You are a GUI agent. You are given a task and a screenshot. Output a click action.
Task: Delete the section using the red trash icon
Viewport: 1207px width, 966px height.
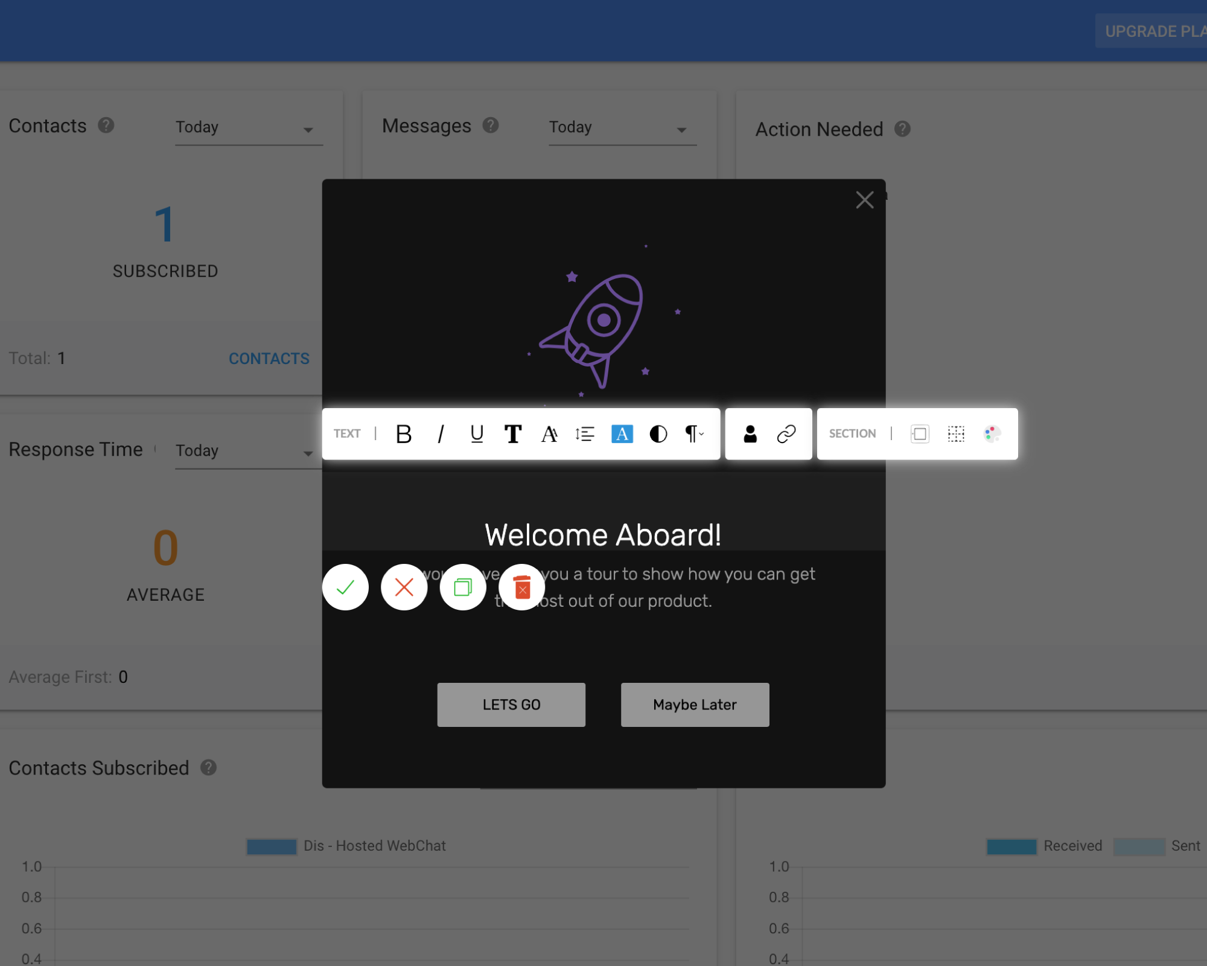(x=521, y=587)
